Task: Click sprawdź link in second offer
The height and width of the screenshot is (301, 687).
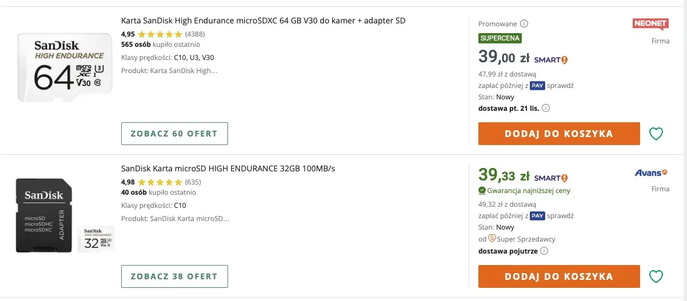Action: (560, 216)
